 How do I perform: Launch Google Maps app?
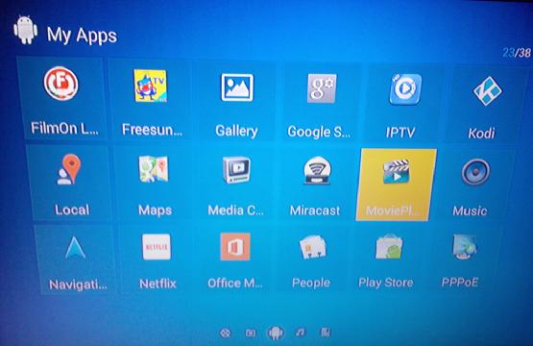pos(154,184)
